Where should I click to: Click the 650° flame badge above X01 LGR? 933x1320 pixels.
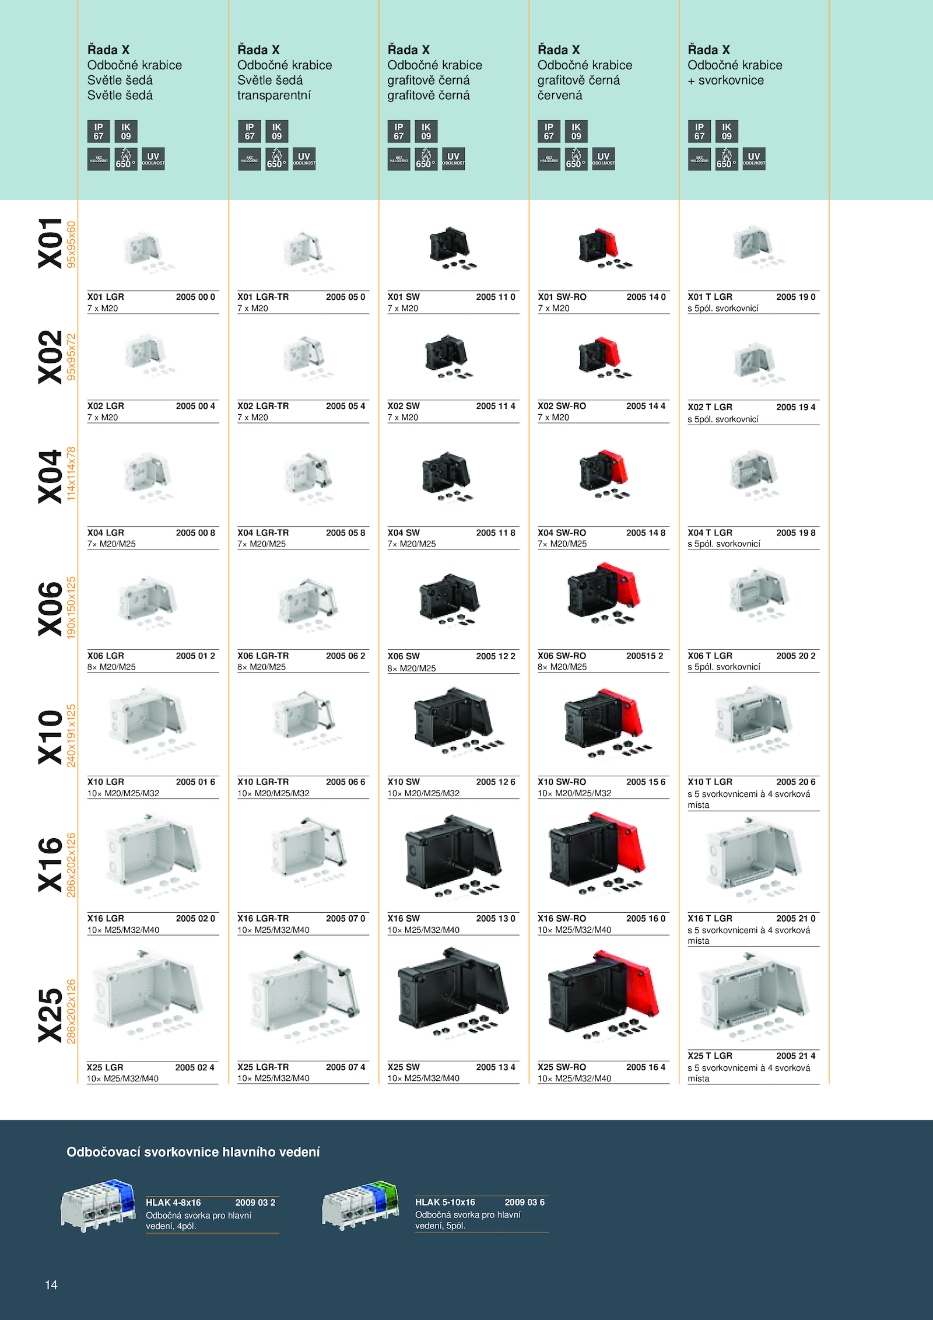click(x=125, y=159)
